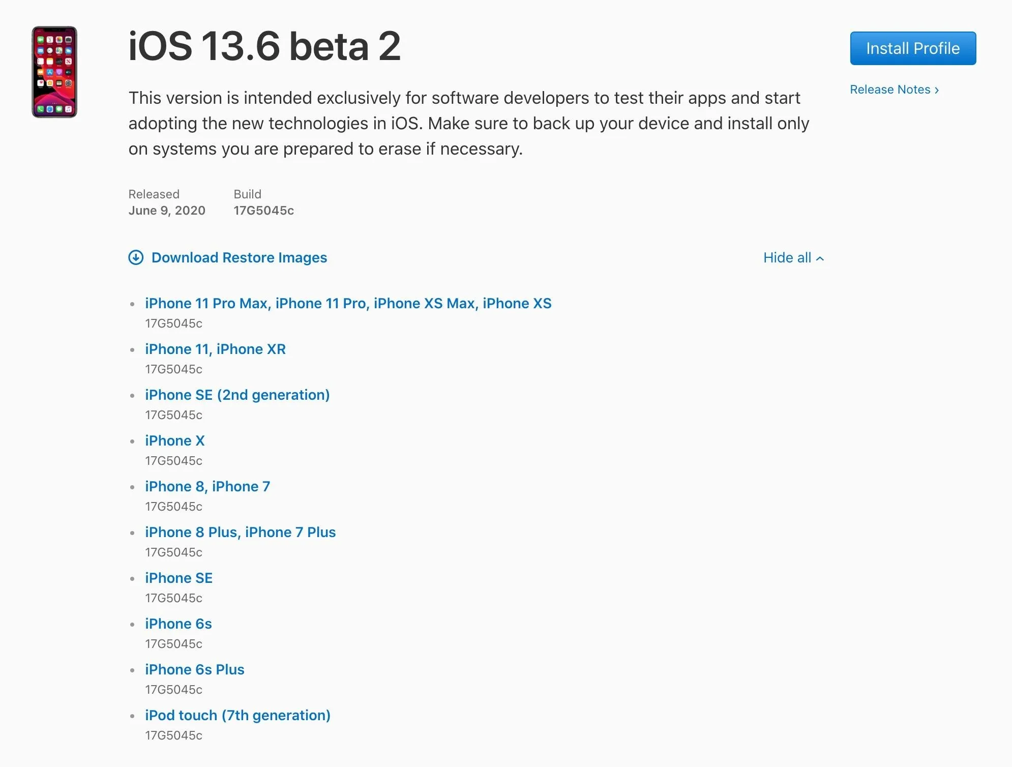This screenshot has height=767, width=1012.
Task: Download iPhone 8, iPhone 7 image
Action: 207,487
